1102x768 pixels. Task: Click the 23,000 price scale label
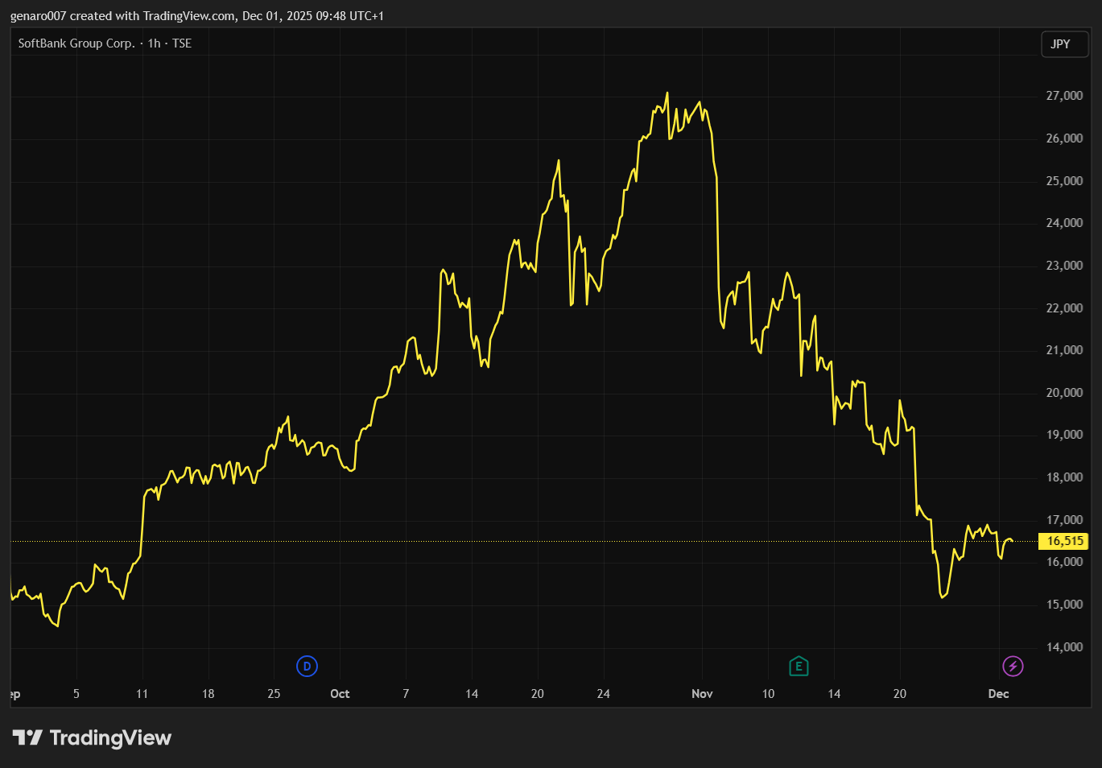pyautogui.click(x=1064, y=266)
